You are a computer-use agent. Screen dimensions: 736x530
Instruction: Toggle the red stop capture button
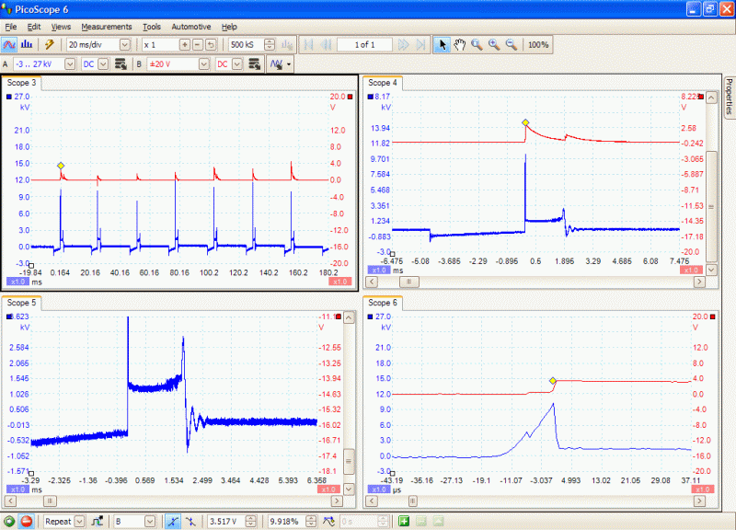tap(27, 521)
